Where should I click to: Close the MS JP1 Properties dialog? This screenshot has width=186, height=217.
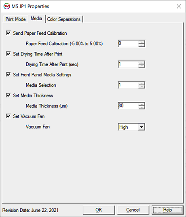(179, 6)
